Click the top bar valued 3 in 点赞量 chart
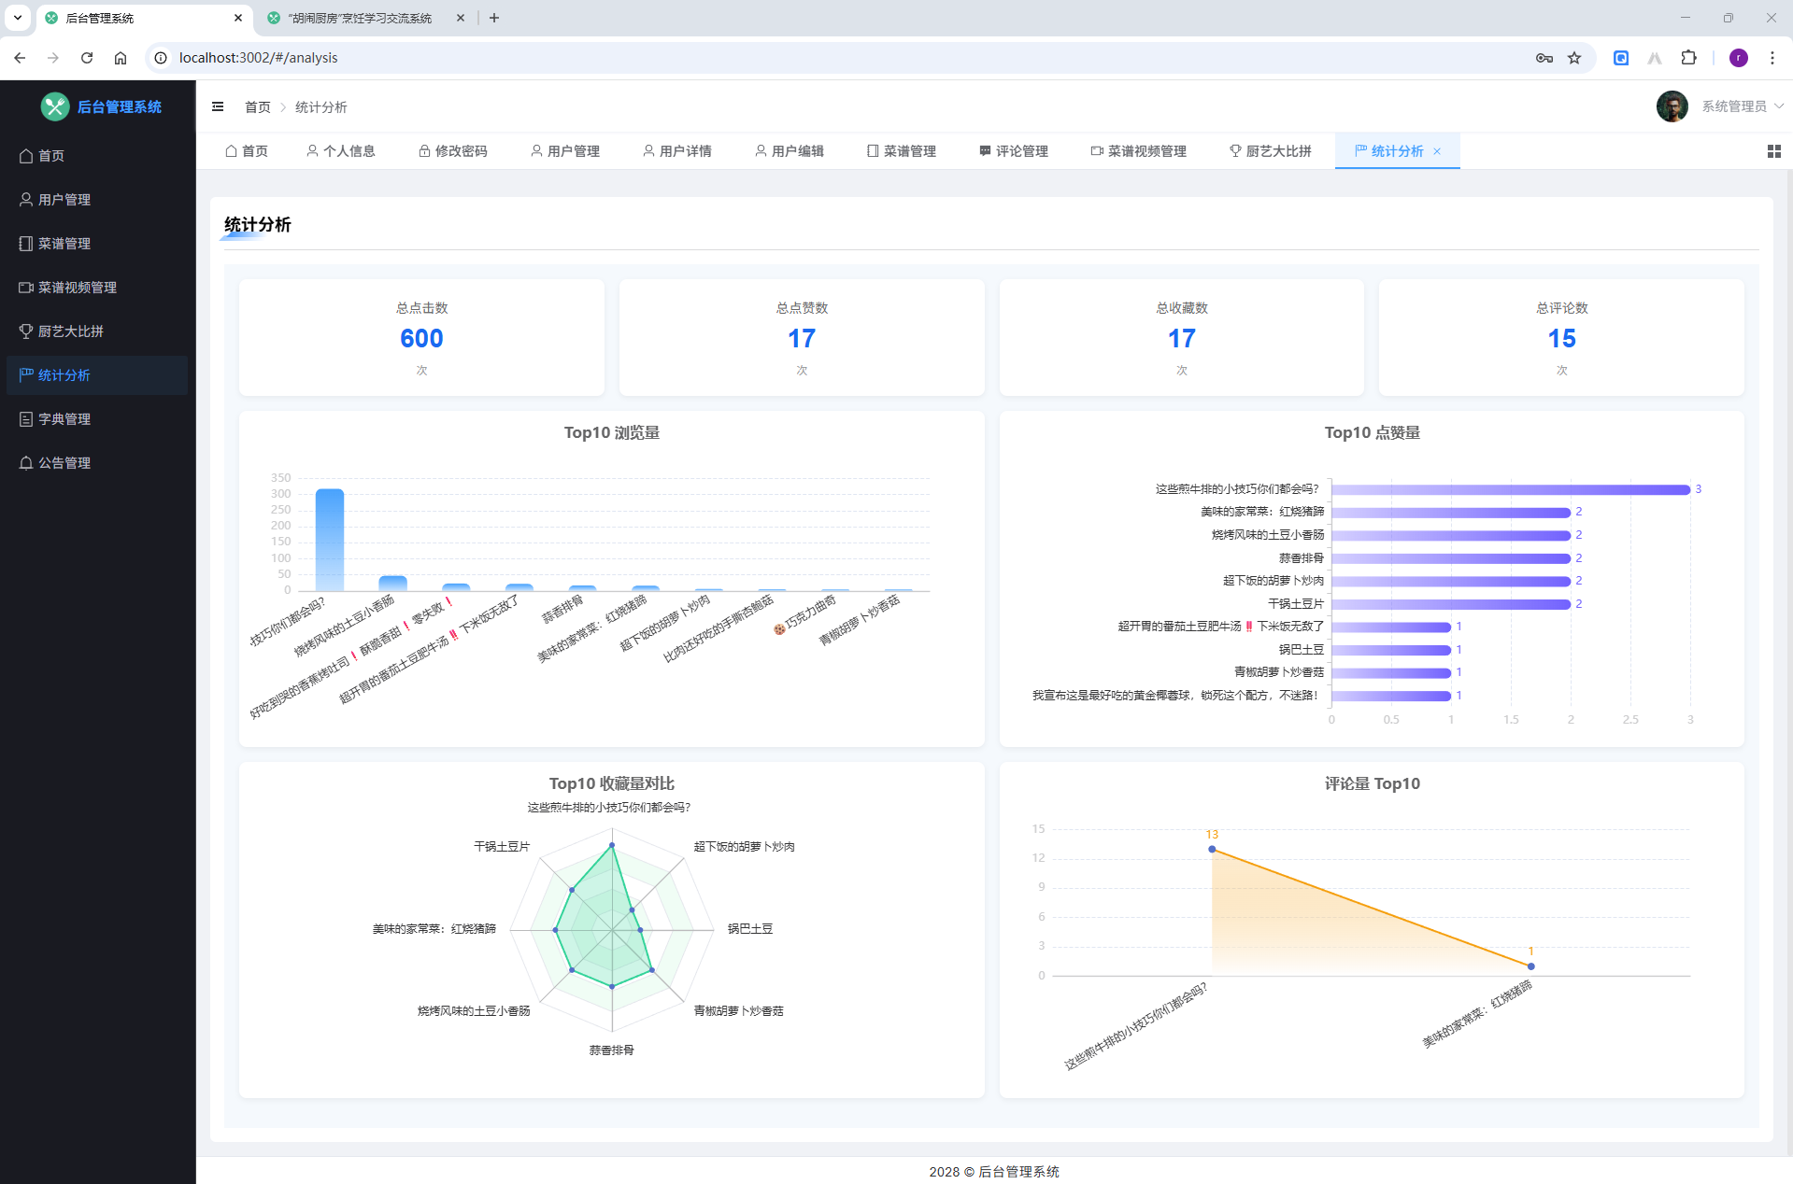The width and height of the screenshot is (1793, 1184). pos(1510,489)
